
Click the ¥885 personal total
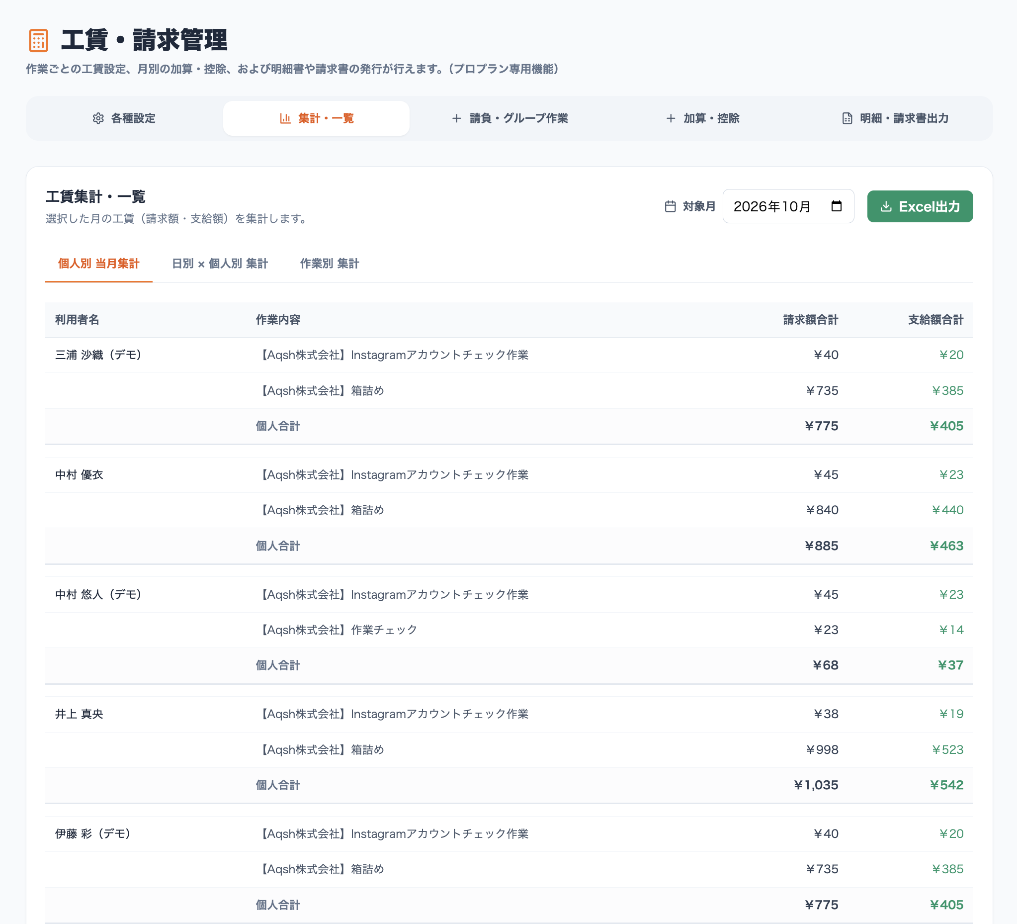[x=821, y=546]
